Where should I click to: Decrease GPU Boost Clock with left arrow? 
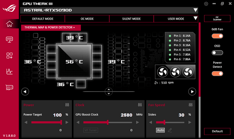pyautogui.click(x=78, y=123)
